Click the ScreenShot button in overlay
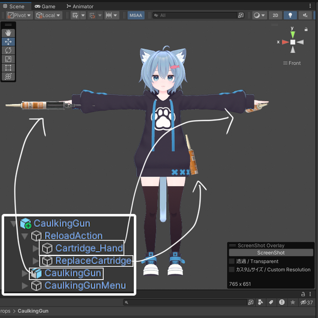318x318 pixels. point(271,253)
